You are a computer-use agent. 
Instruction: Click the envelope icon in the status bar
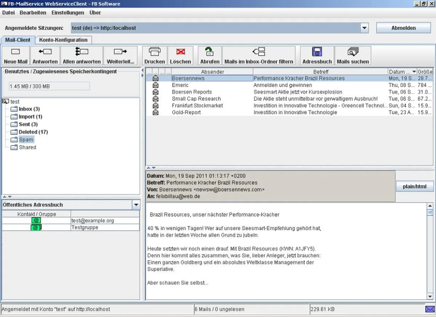click(430, 309)
